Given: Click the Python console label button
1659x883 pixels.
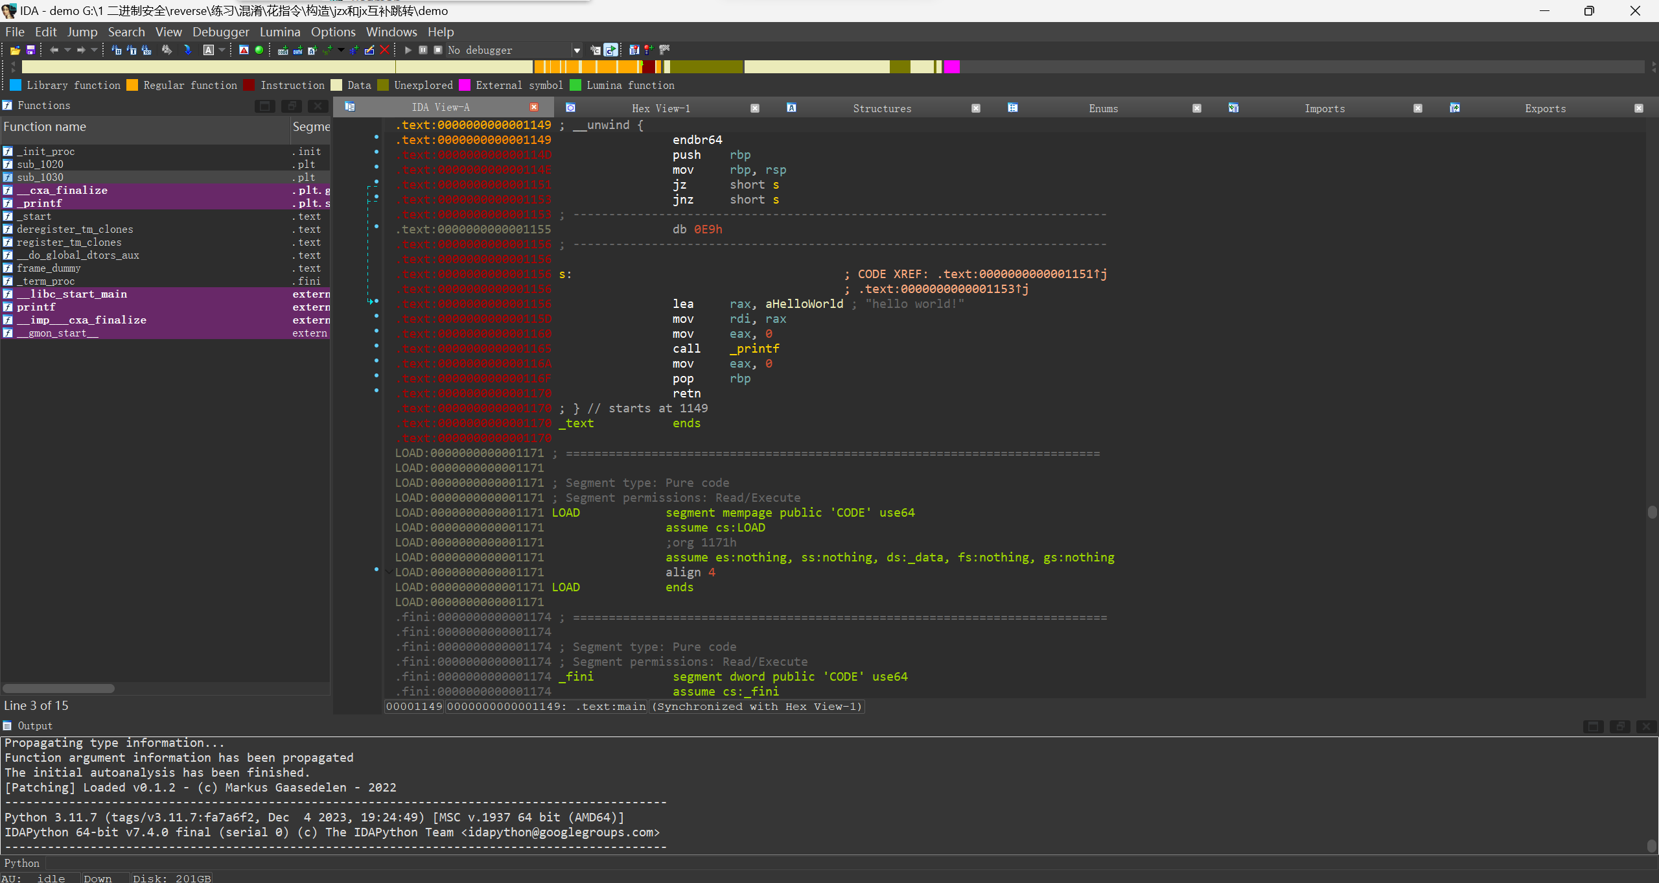Looking at the screenshot, I should [x=22, y=863].
